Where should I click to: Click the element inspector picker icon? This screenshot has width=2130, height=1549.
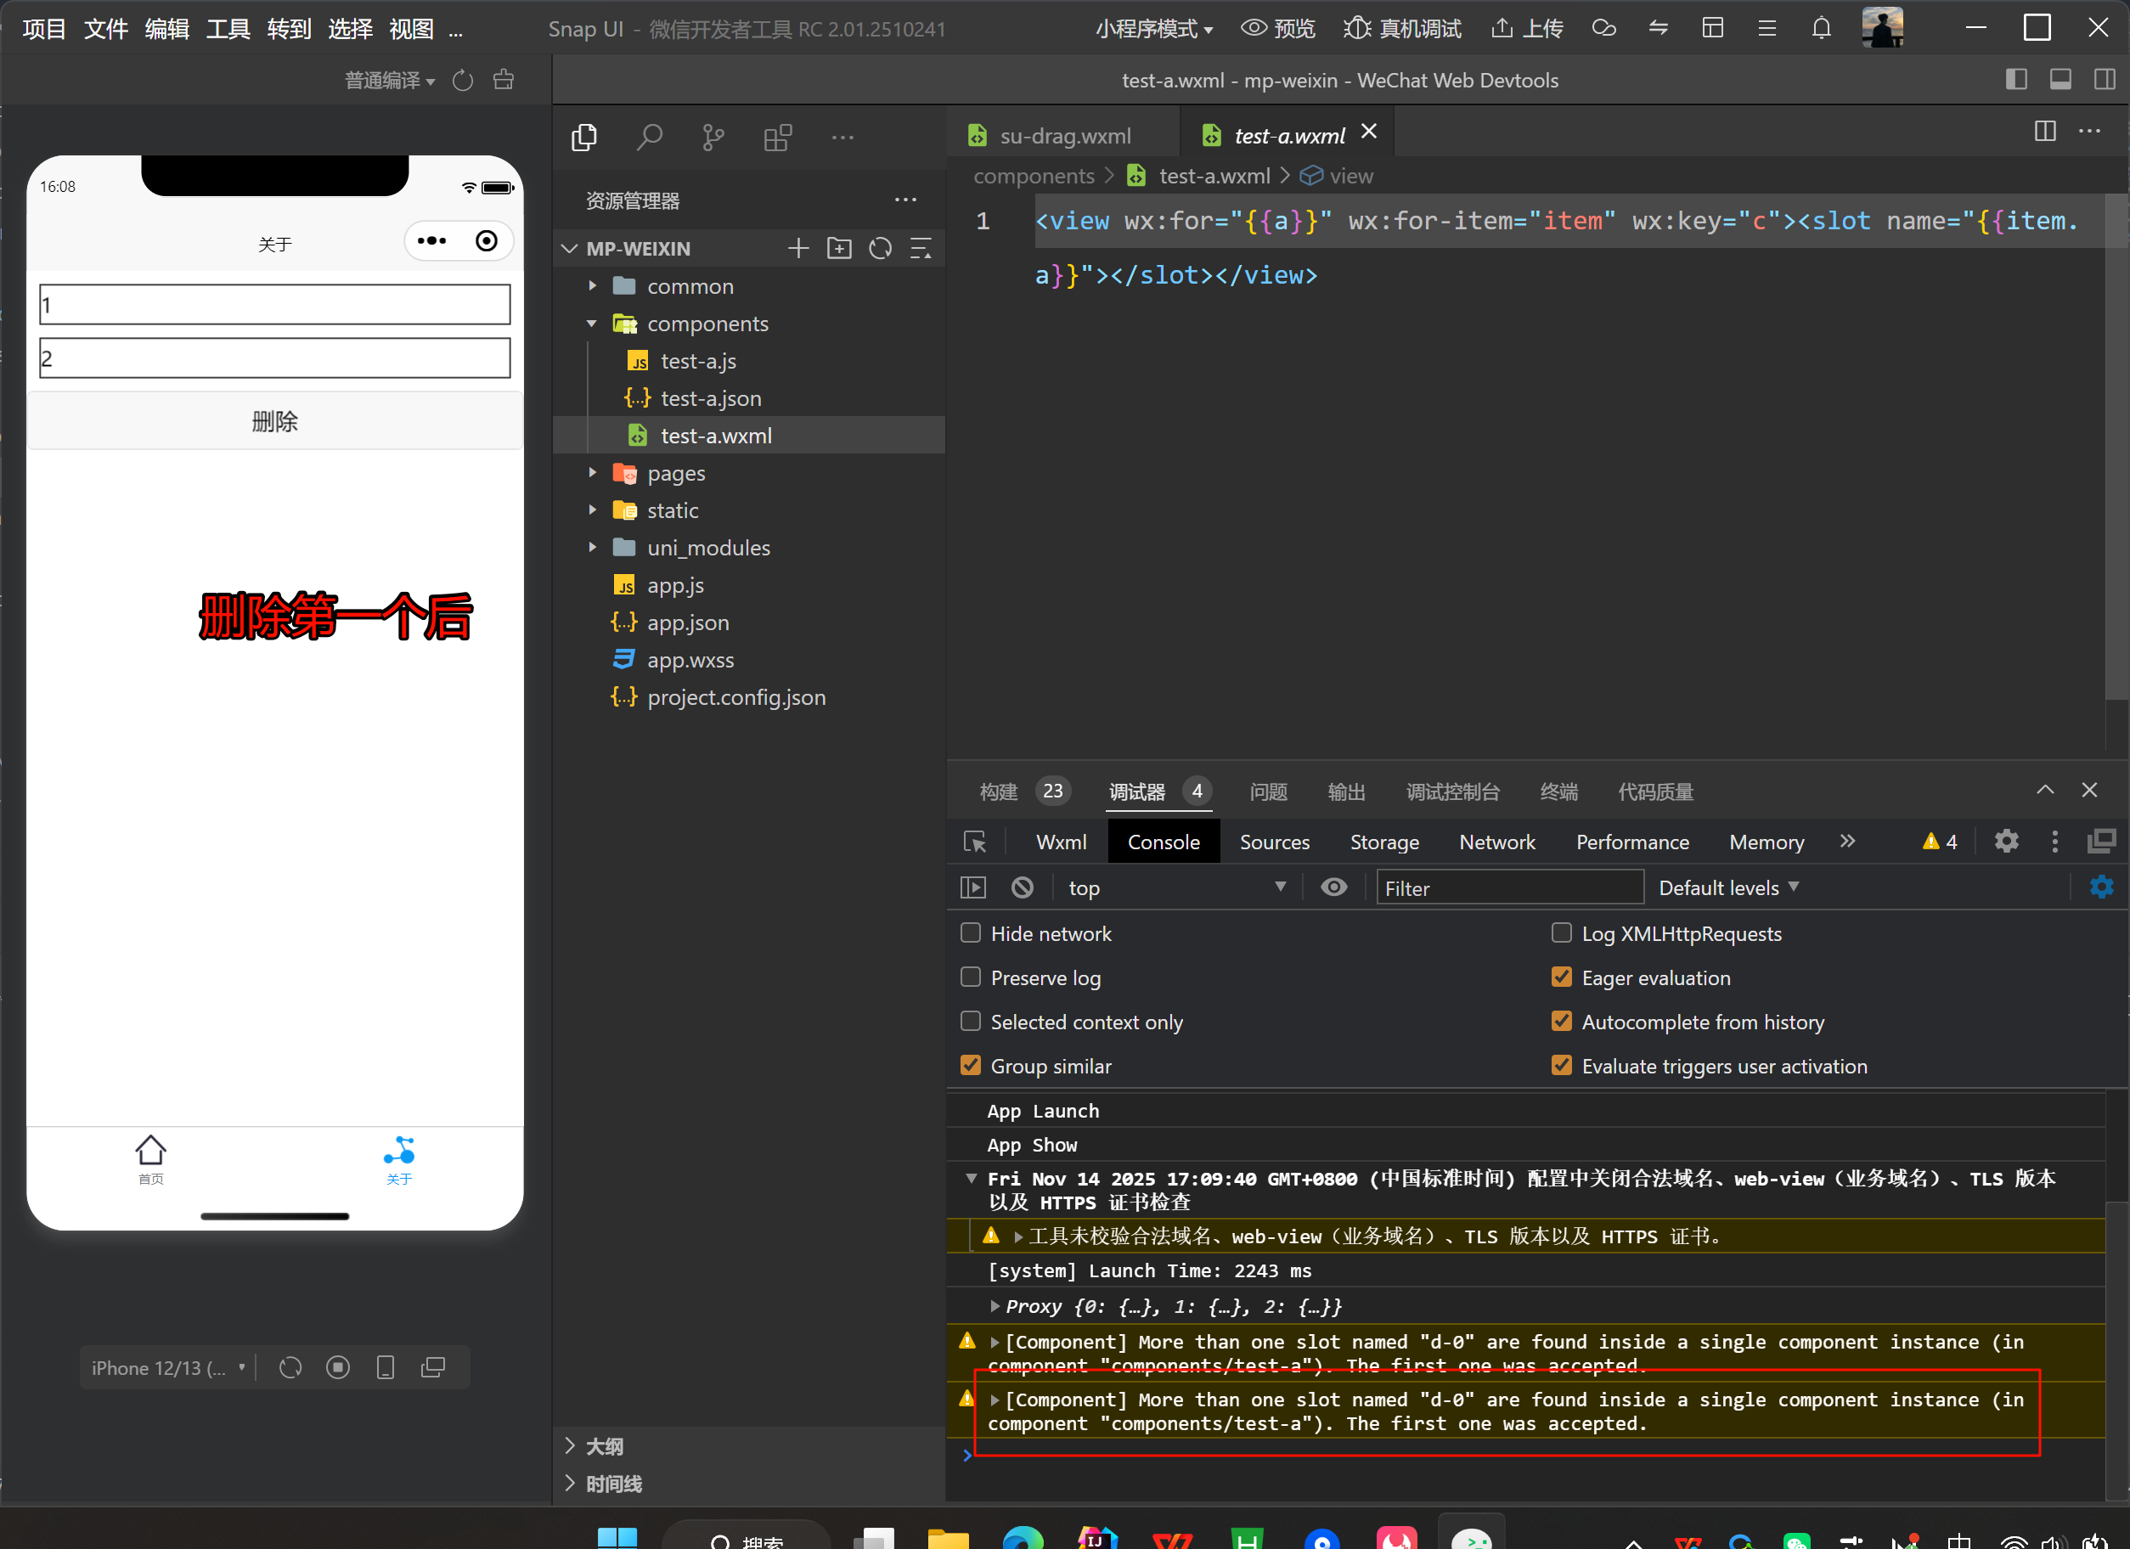pos(974,842)
